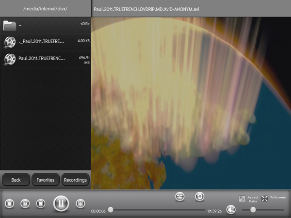The height and width of the screenshot is (218, 291).
Task: Click the /media/internal/divx/ path header
Action: click(45, 9)
